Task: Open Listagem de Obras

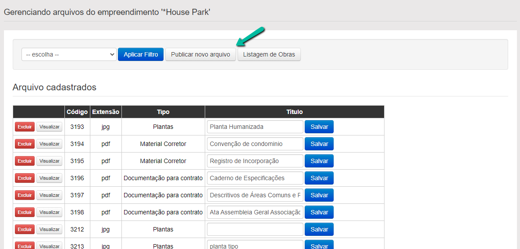Action: pos(269,54)
